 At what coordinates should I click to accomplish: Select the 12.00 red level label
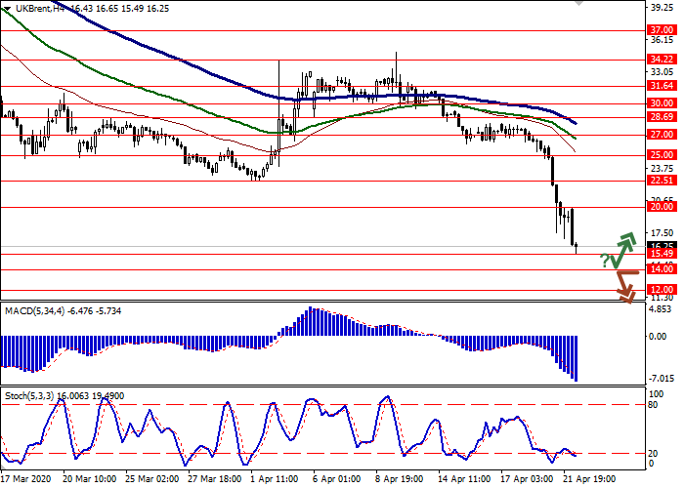(x=661, y=290)
